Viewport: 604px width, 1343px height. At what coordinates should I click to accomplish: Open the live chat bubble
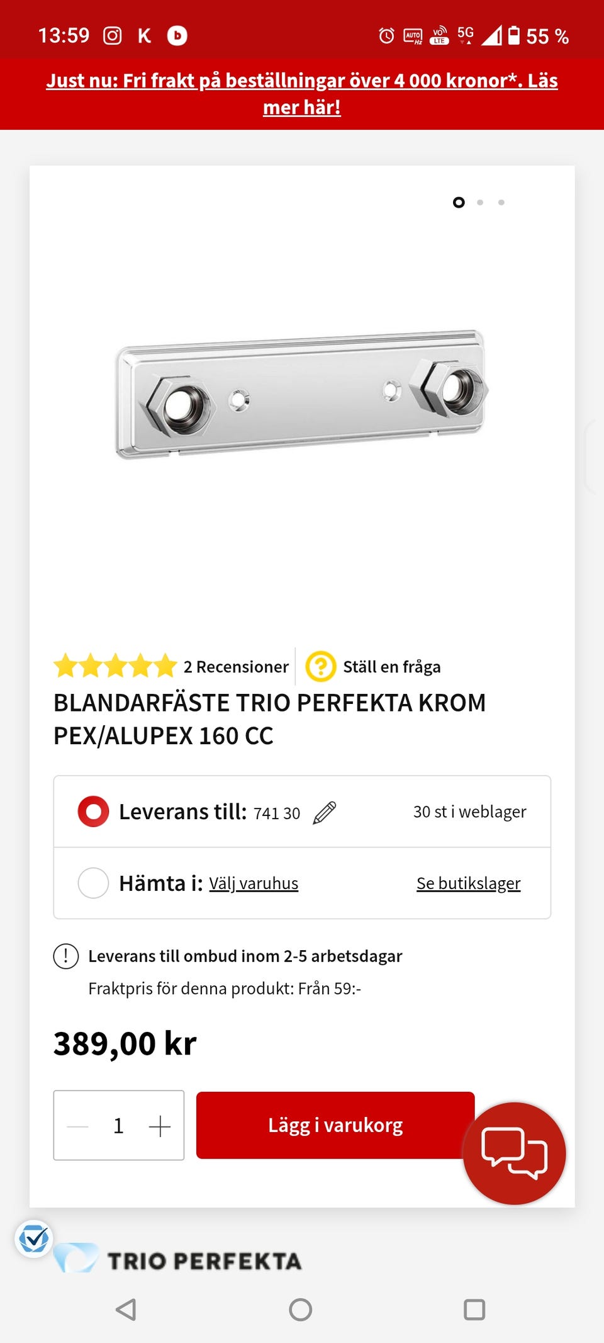(514, 1153)
